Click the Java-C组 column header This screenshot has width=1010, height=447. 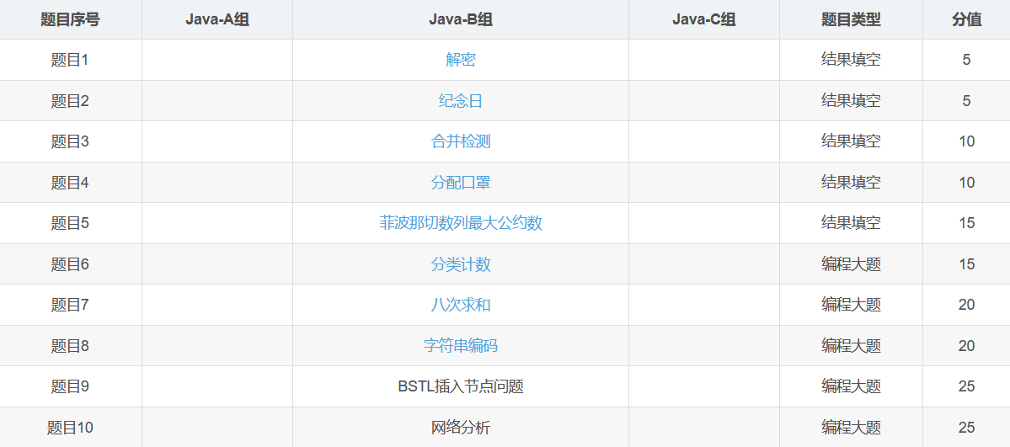pyautogui.click(x=704, y=19)
